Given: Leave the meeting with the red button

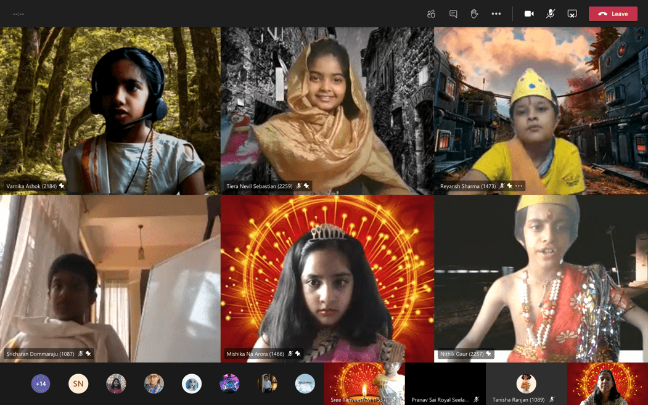Looking at the screenshot, I should click(x=613, y=14).
